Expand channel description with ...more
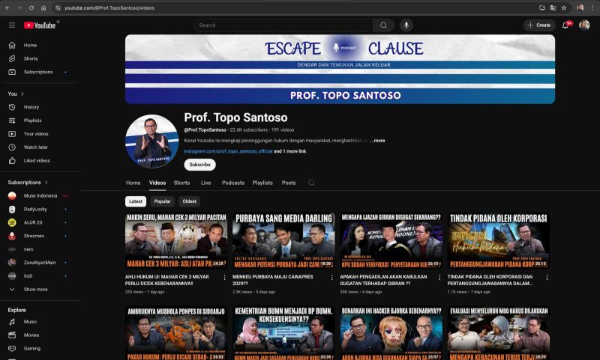This screenshot has height=360, width=600. coord(377,140)
